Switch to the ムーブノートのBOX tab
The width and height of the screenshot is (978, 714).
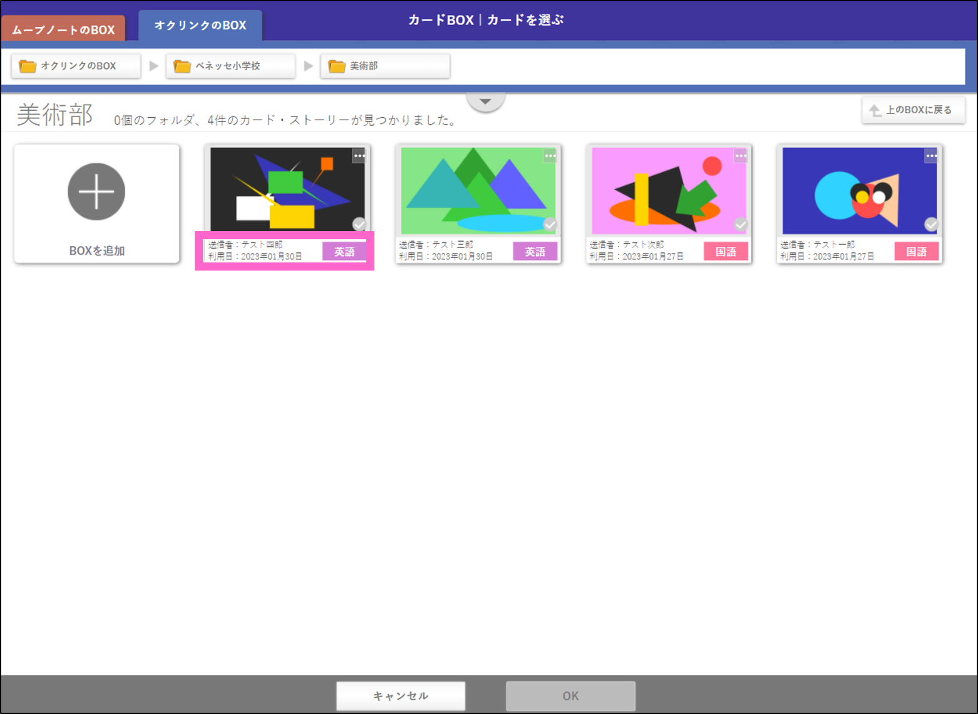click(x=63, y=29)
